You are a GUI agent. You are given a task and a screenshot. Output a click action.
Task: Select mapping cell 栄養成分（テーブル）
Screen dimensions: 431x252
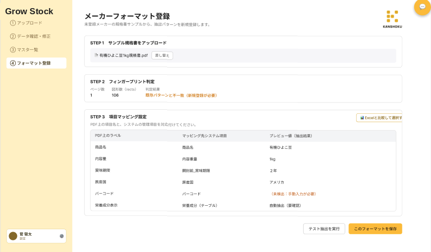(200, 205)
